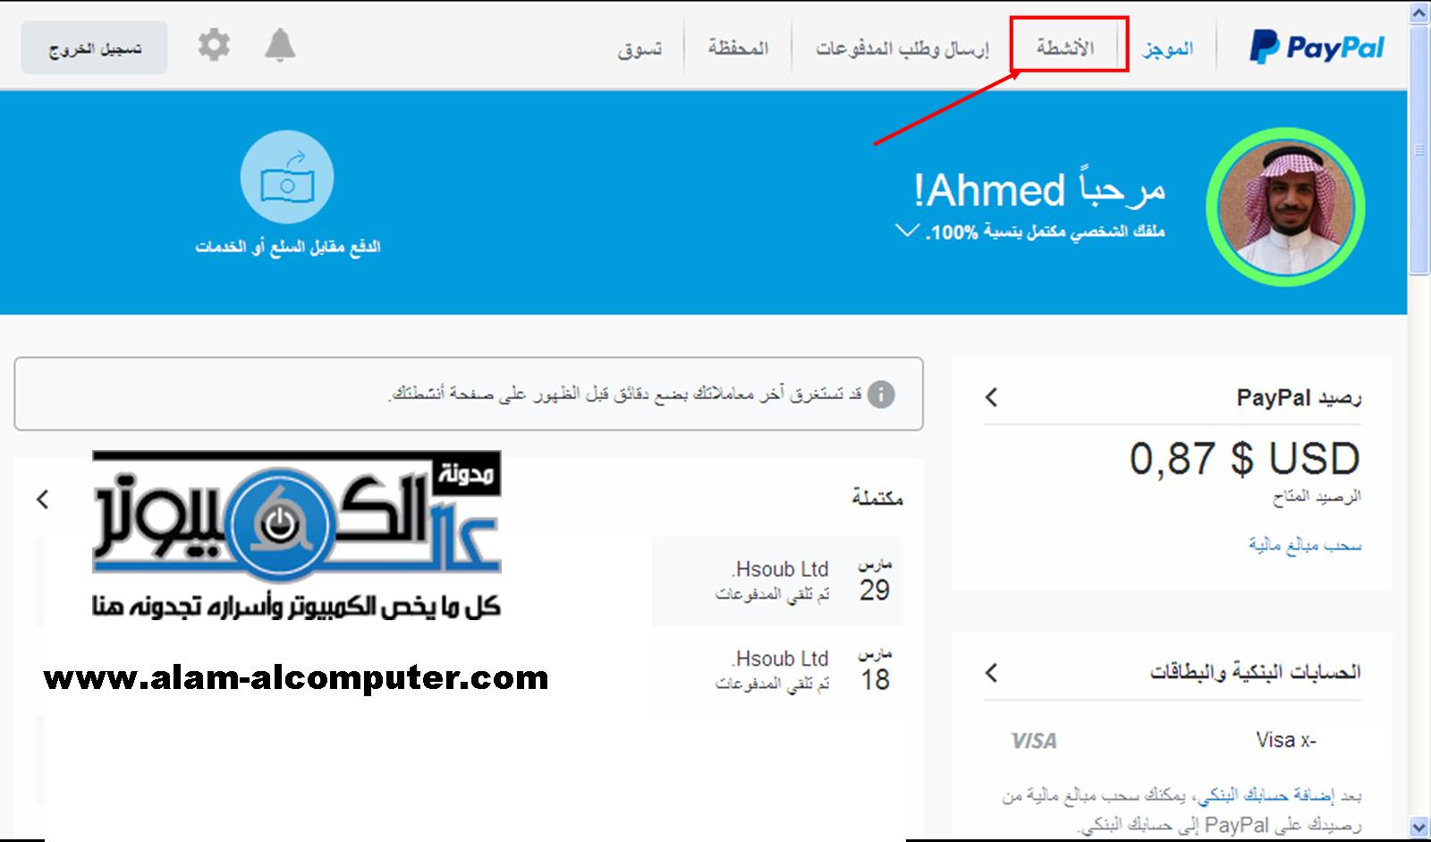Screen dimensions: 1431x842
Task: Click the VISA card logo
Action: click(x=1034, y=741)
